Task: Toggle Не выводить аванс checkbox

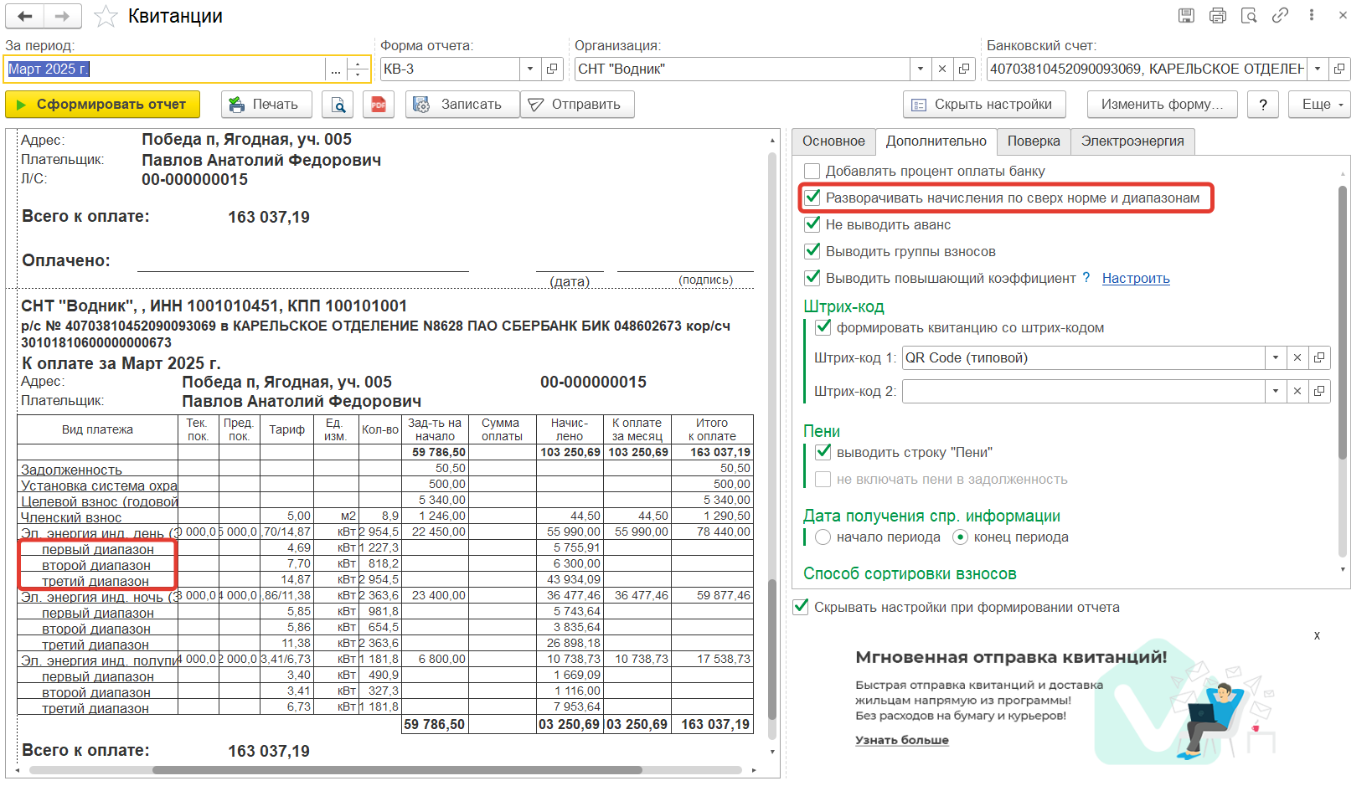Action: 812,224
